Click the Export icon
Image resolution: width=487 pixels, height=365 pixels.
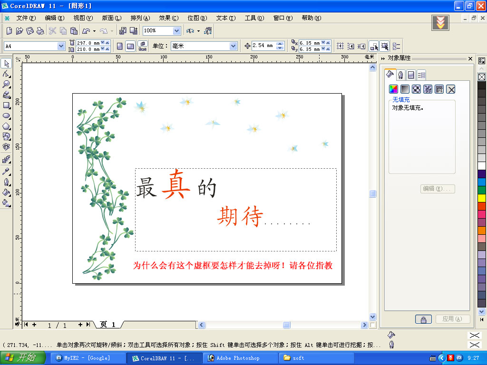click(134, 31)
